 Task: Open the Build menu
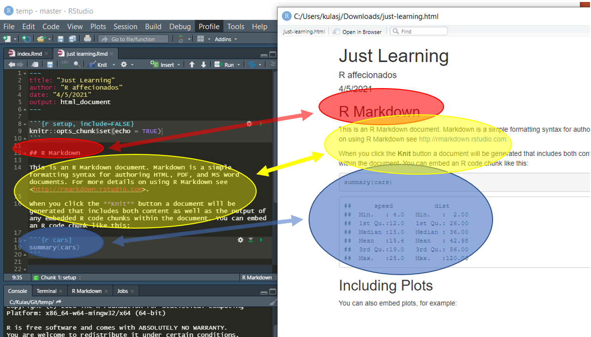[153, 26]
